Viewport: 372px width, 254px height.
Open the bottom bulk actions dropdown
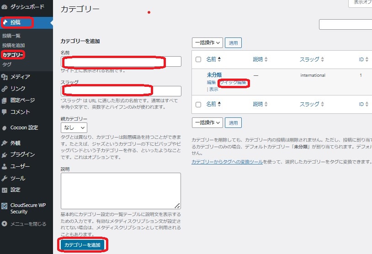point(207,122)
